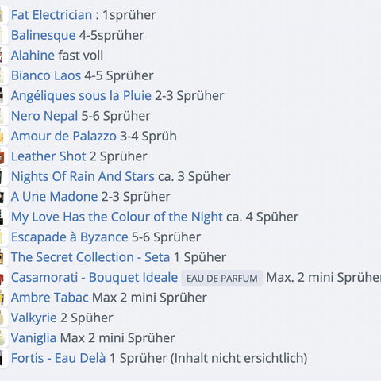Click the Leather Shot link
Screen dimensions: 381x381
point(48,156)
